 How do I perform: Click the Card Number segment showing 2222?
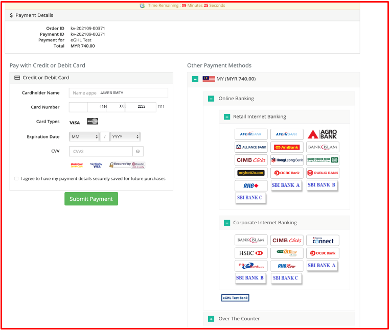point(141,107)
